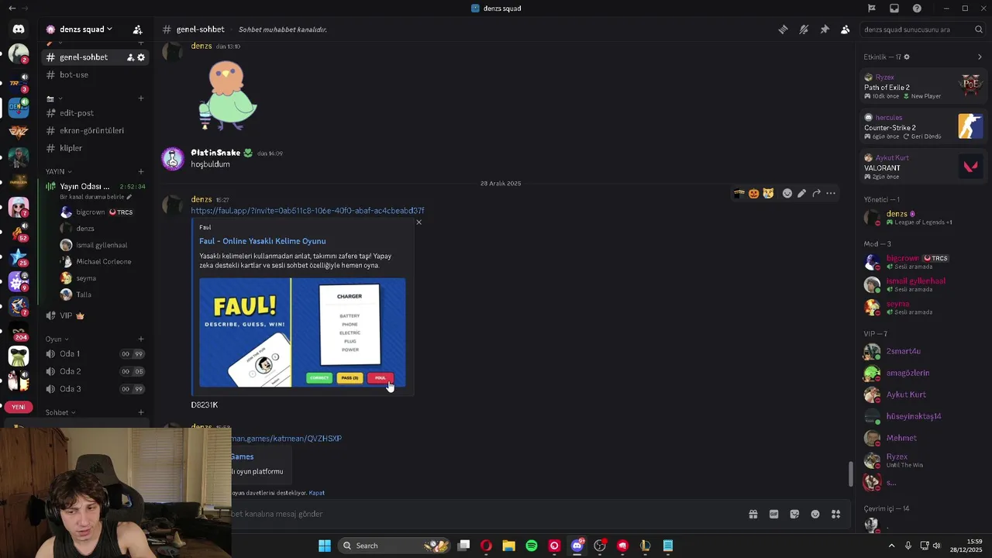
Task: Click Kapat link in invite notice
Action: click(x=316, y=493)
